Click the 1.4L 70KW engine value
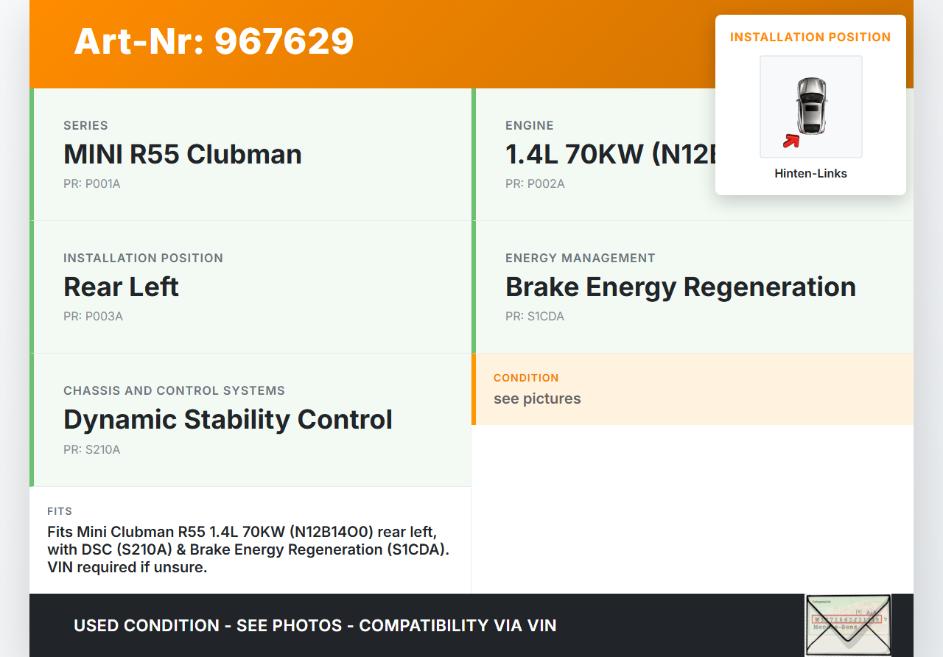Image resolution: width=943 pixels, height=657 pixels. [x=610, y=154]
